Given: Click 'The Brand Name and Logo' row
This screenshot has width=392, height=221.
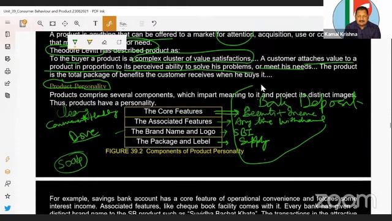Looking at the screenshot, I should [173, 131].
